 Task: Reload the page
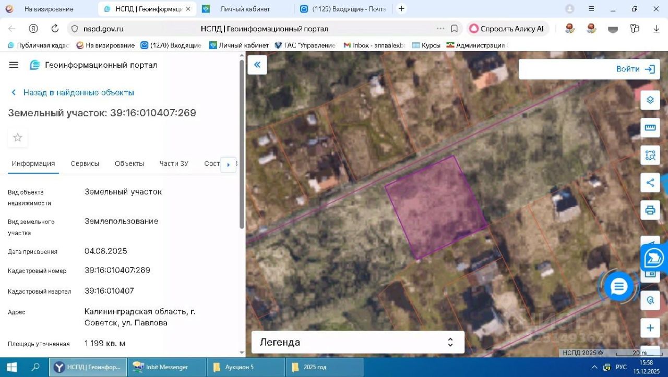pos(55,29)
